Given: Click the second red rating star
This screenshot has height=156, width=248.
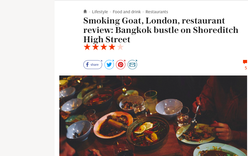Looking at the screenshot, I should [95, 47].
